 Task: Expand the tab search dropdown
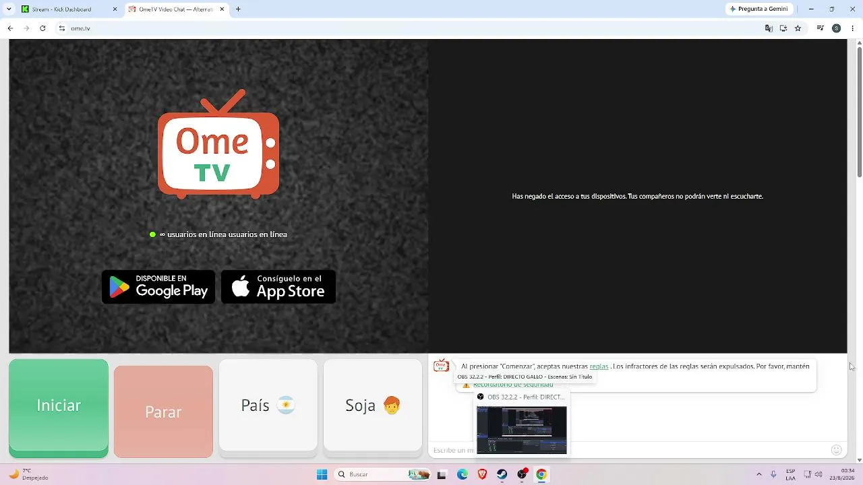coord(9,9)
